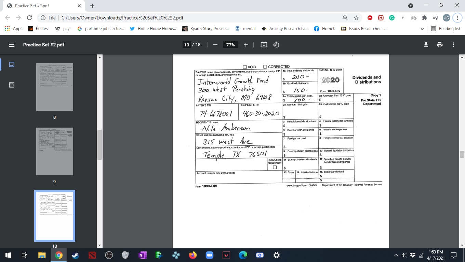Zoom out on the document
Screen dimensions: 465x262
(x=215, y=44)
